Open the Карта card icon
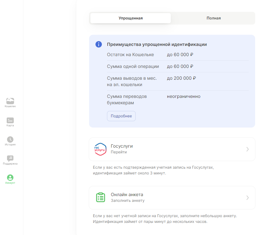Screen dimensions: 266x235 (10, 120)
